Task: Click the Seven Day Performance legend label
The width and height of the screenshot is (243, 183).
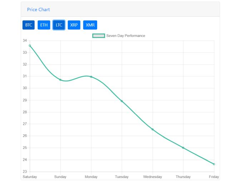Action: [126, 36]
